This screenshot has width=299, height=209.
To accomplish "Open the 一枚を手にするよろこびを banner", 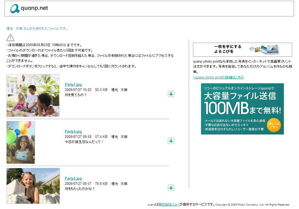I will pyautogui.click(x=242, y=50).
